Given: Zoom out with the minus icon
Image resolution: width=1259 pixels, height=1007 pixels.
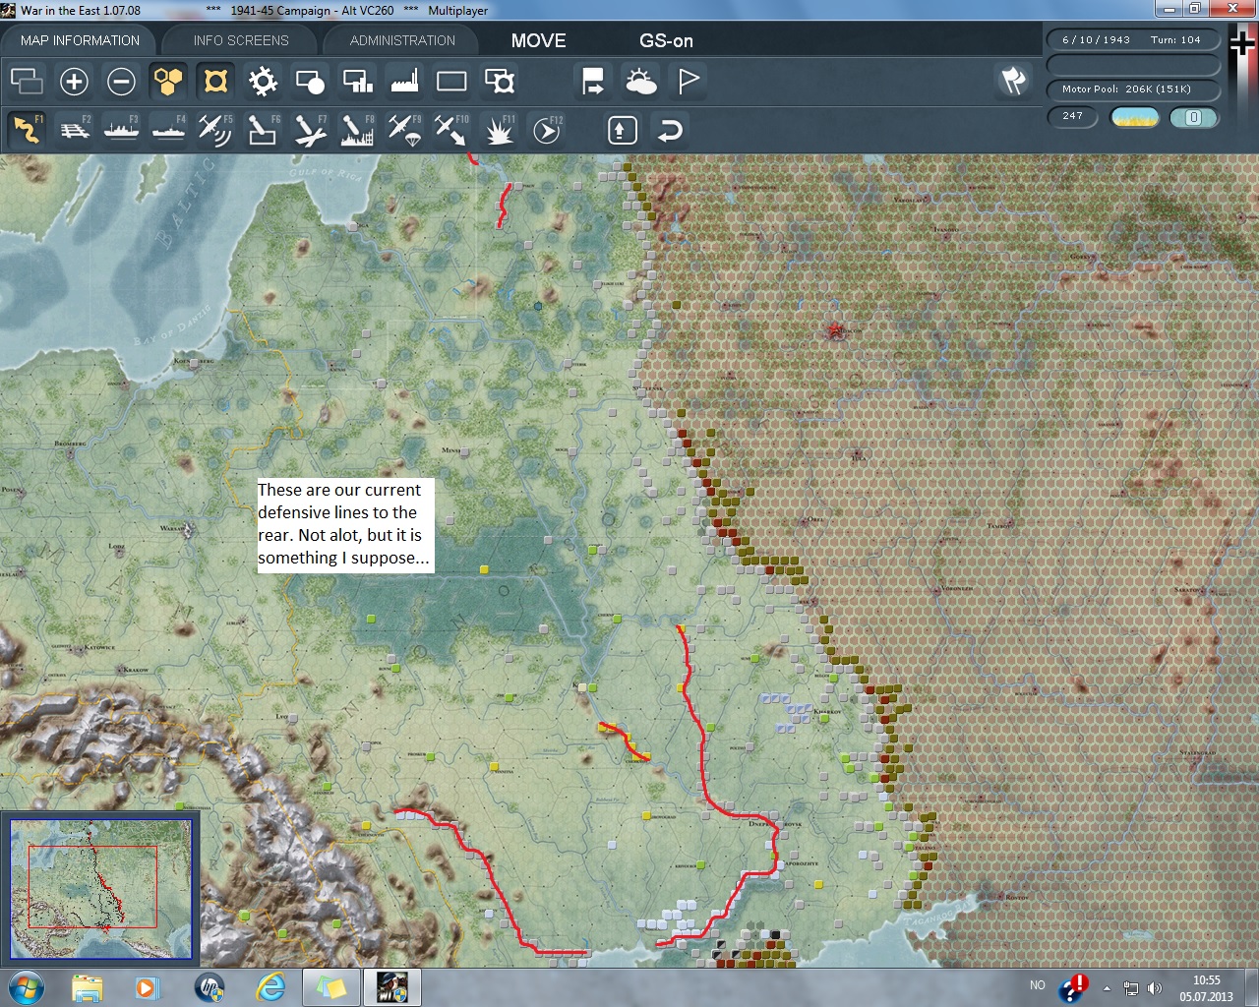Looking at the screenshot, I should coord(121,82).
